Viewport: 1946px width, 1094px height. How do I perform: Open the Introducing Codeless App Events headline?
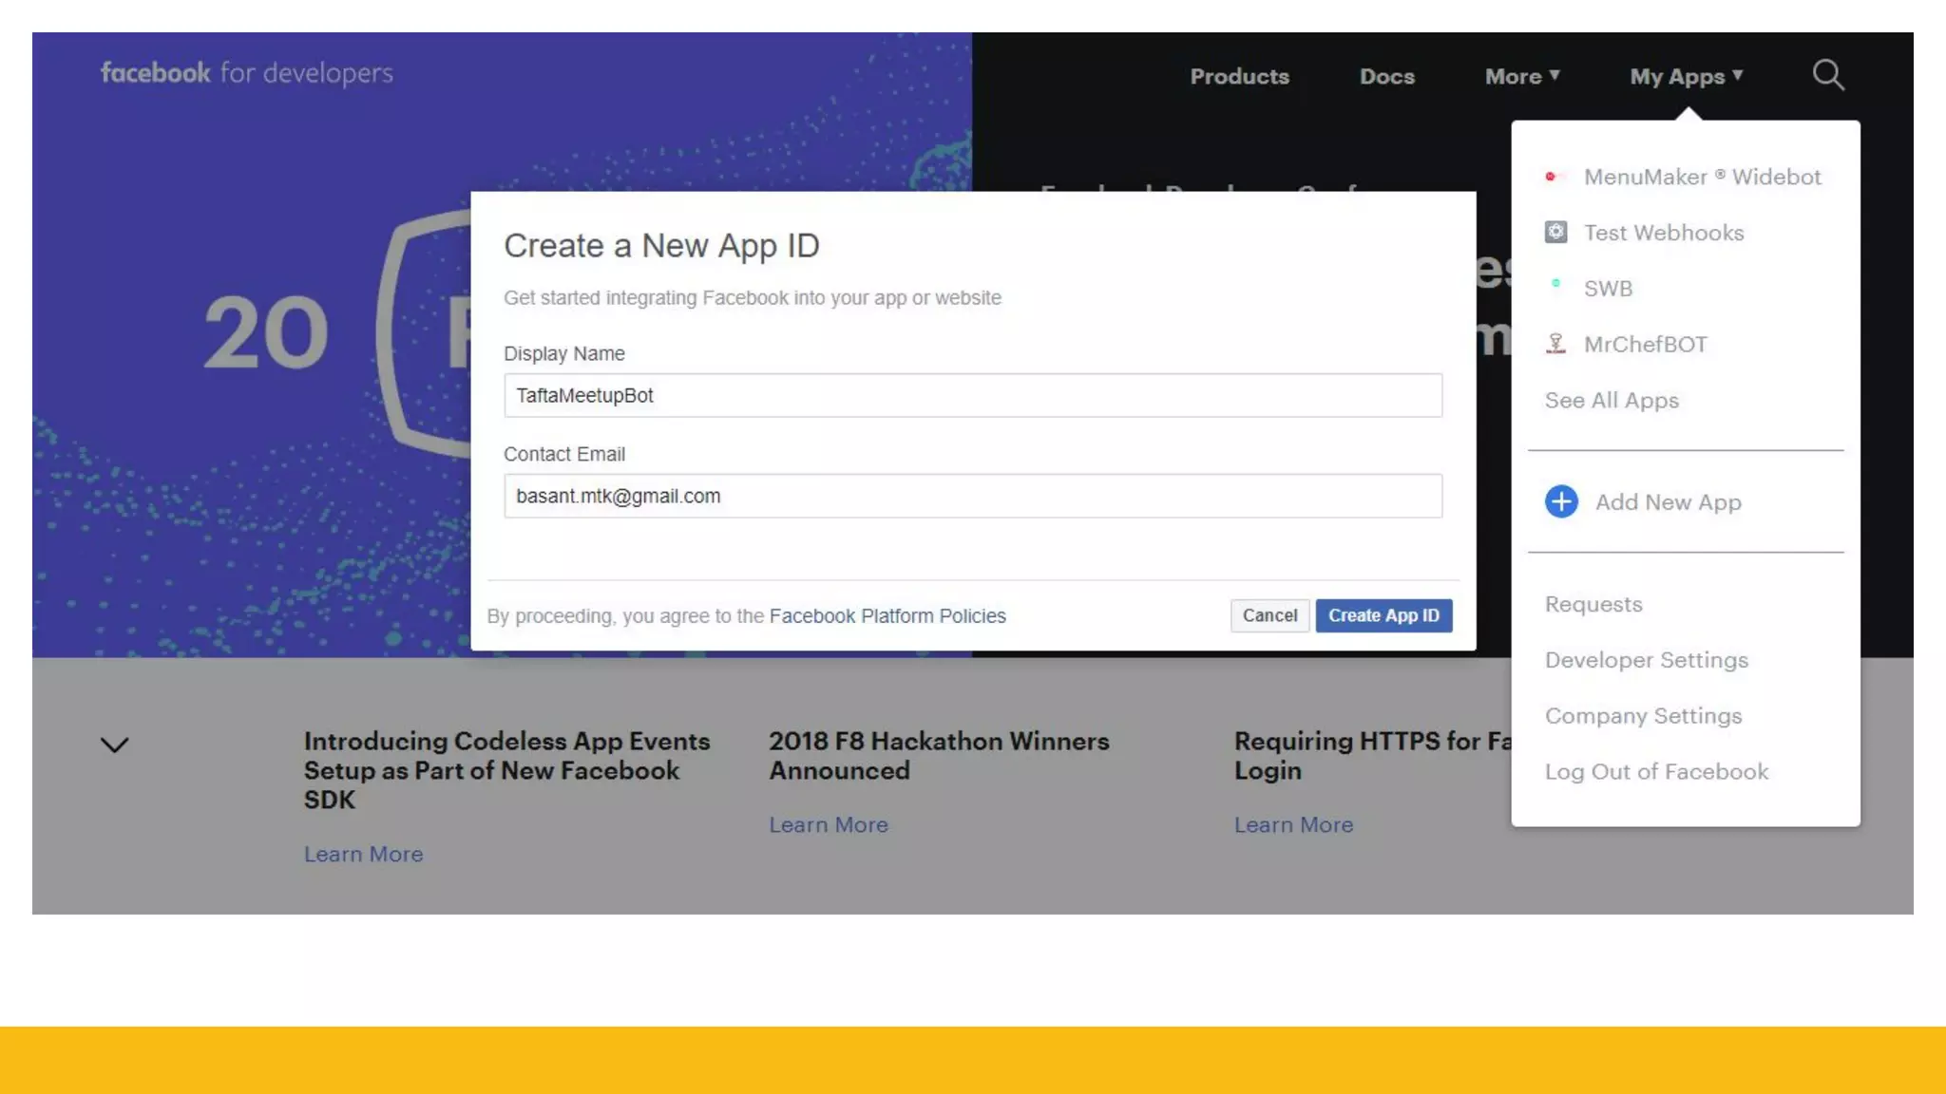tap(506, 770)
